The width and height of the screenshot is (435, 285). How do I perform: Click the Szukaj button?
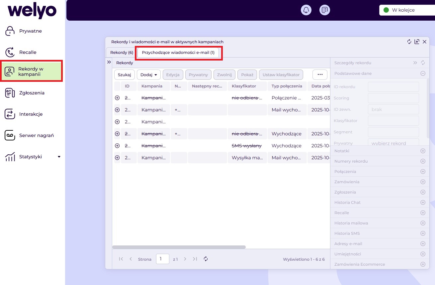tap(125, 75)
